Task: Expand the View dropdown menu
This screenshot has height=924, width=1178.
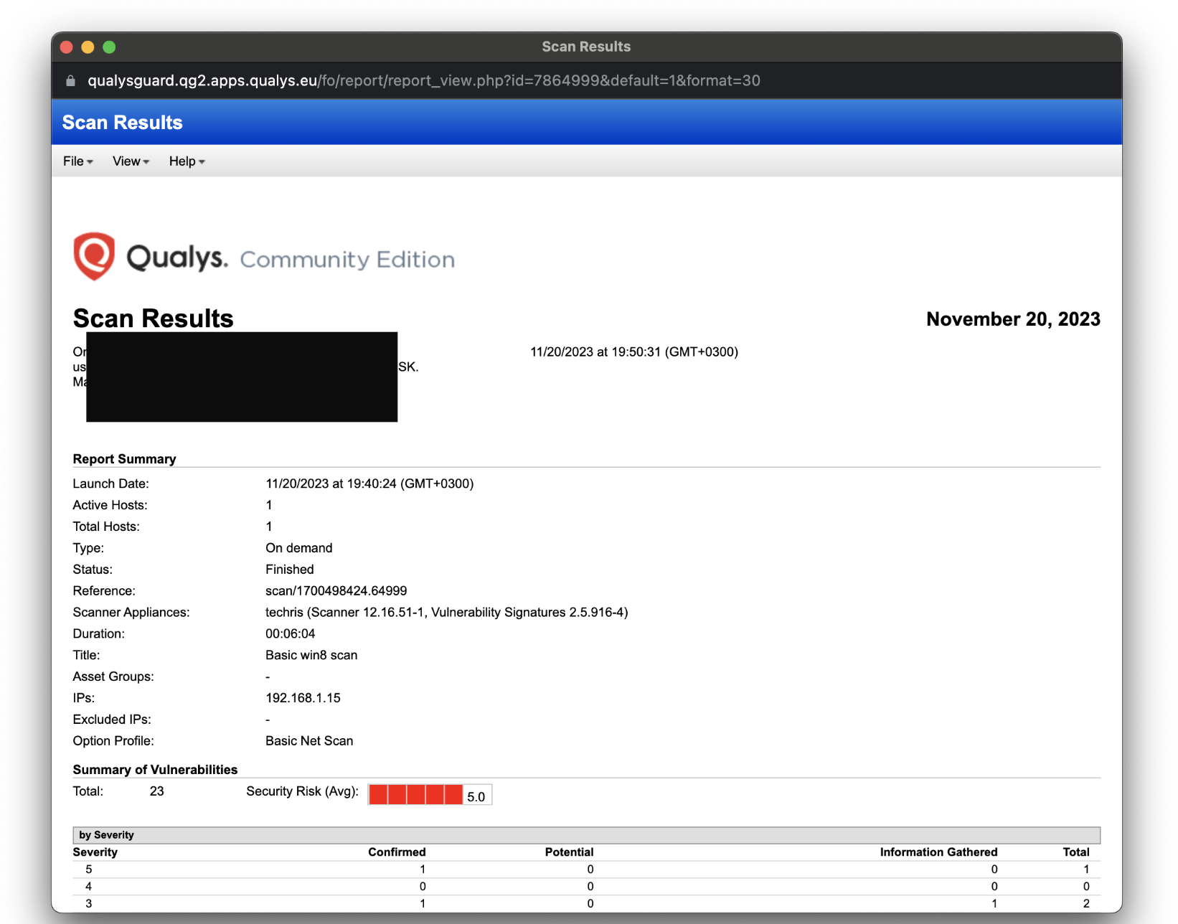Action: pyautogui.click(x=131, y=161)
